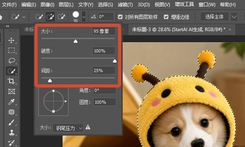Click the brush angle roundness circle widget
This screenshot has height=147, width=245.
[53, 101]
